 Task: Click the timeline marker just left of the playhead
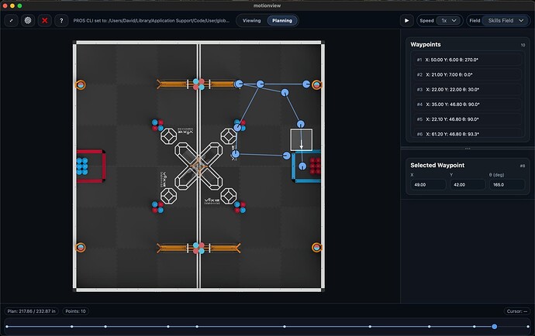tap(475, 327)
